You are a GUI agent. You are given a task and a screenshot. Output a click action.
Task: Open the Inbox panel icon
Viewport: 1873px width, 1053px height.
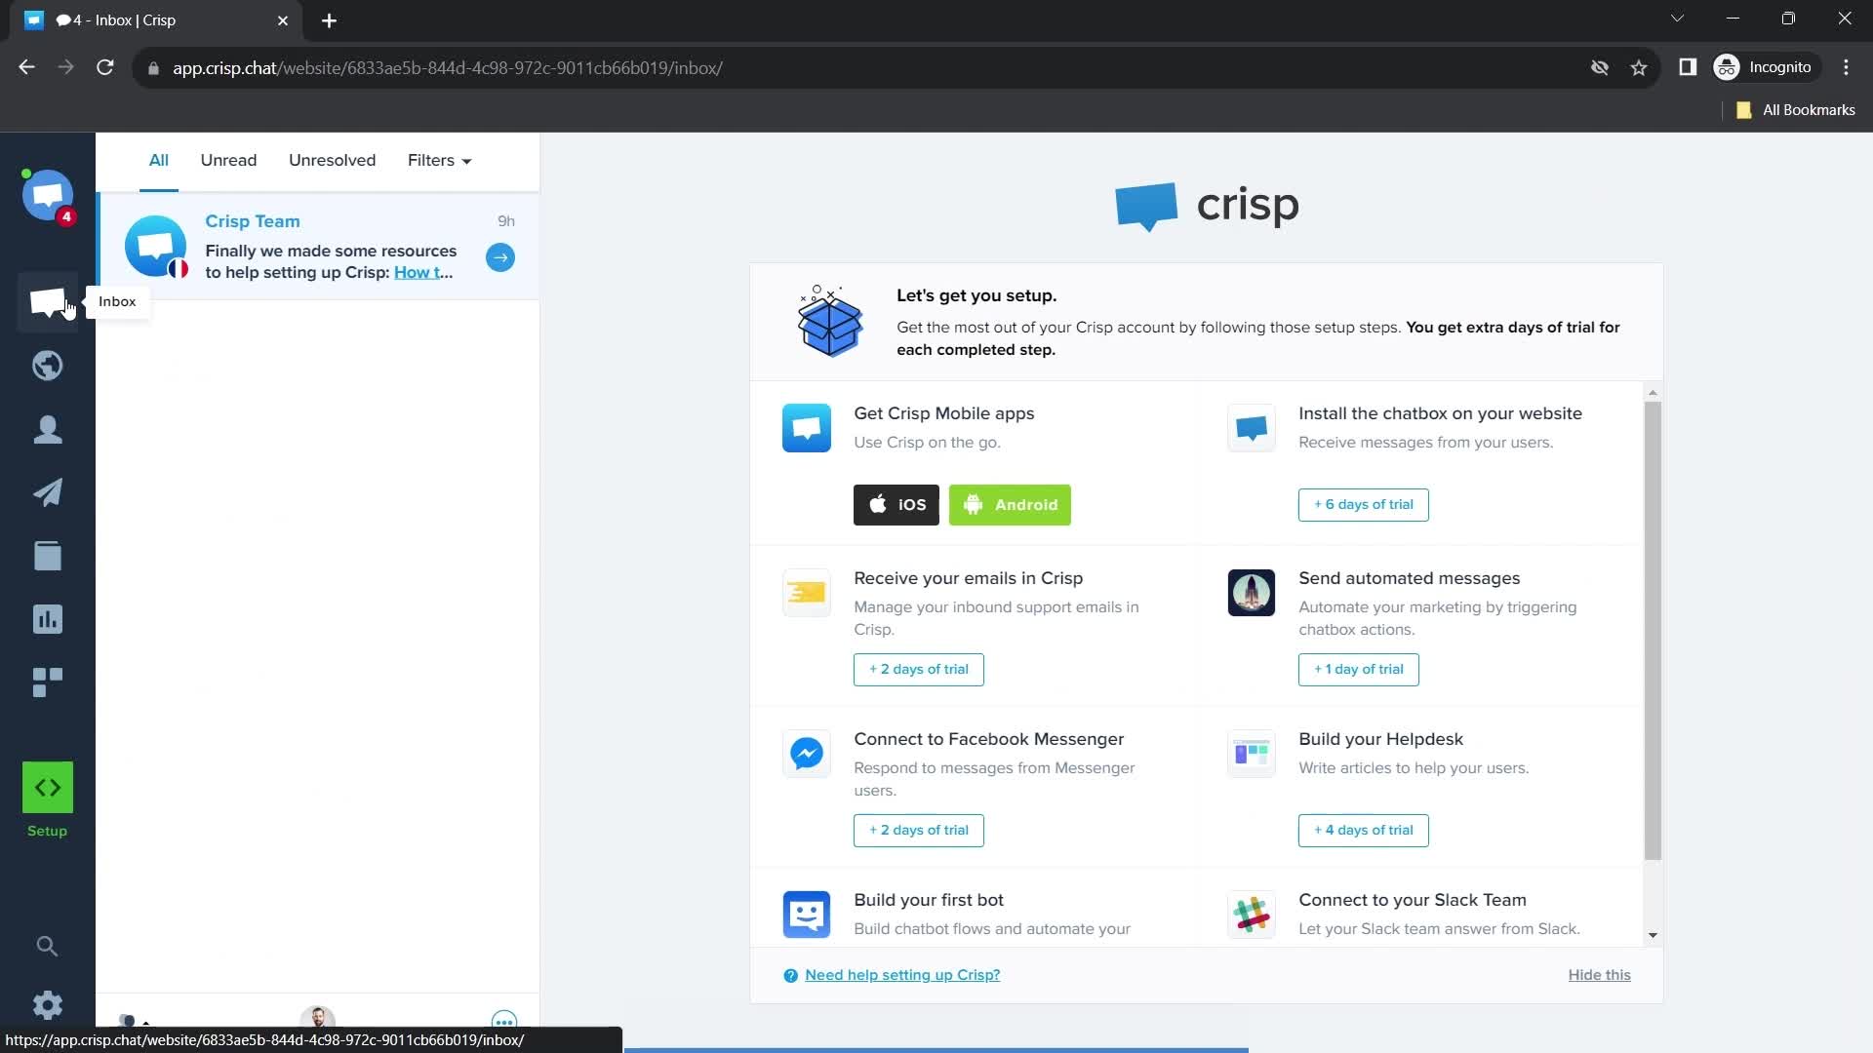[x=48, y=301]
